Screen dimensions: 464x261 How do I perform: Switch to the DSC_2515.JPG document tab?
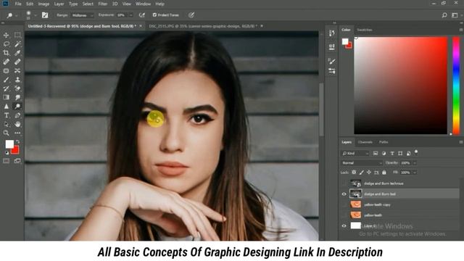coord(203,26)
